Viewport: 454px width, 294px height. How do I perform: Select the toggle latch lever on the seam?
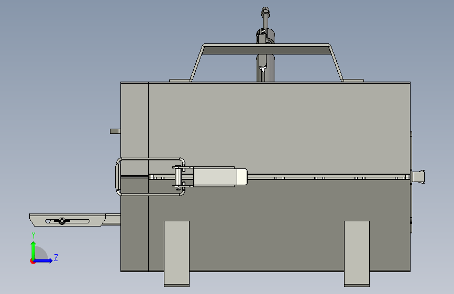(x=220, y=177)
